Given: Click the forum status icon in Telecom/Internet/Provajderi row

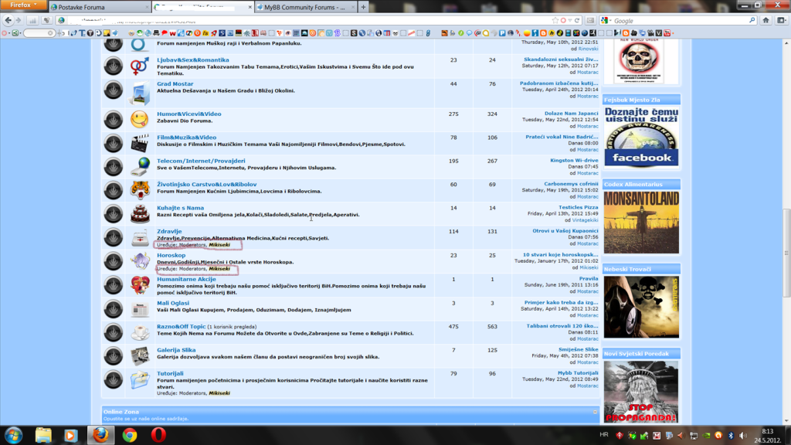Looking at the screenshot, I should 114,167.
